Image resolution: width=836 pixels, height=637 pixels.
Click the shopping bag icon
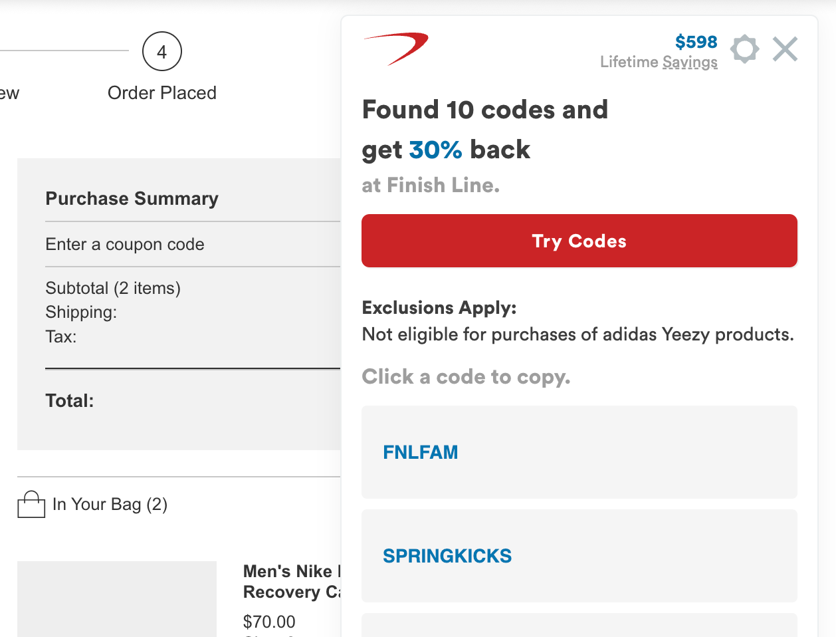tap(31, 505)
